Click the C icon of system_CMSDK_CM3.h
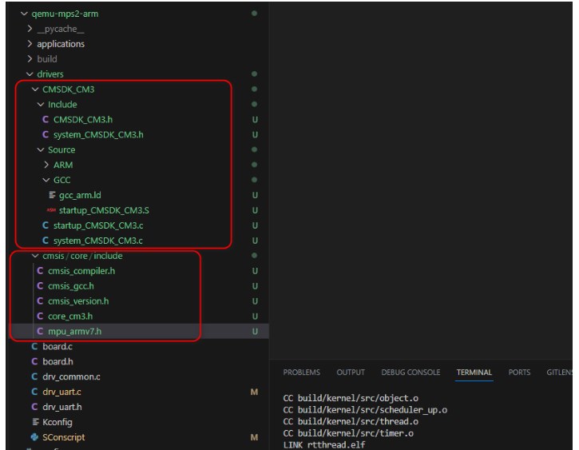579x450 pixels. 46,135
